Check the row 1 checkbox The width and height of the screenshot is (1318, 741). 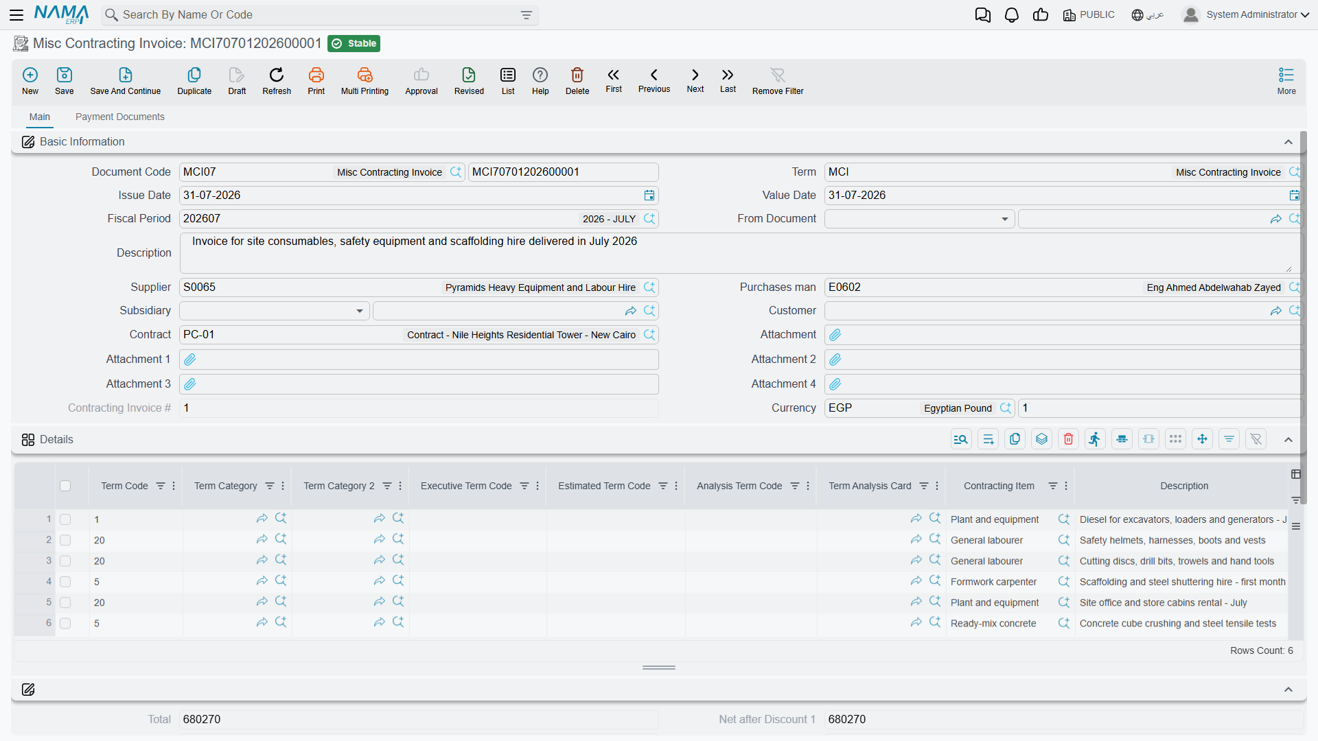click(65, 519)
